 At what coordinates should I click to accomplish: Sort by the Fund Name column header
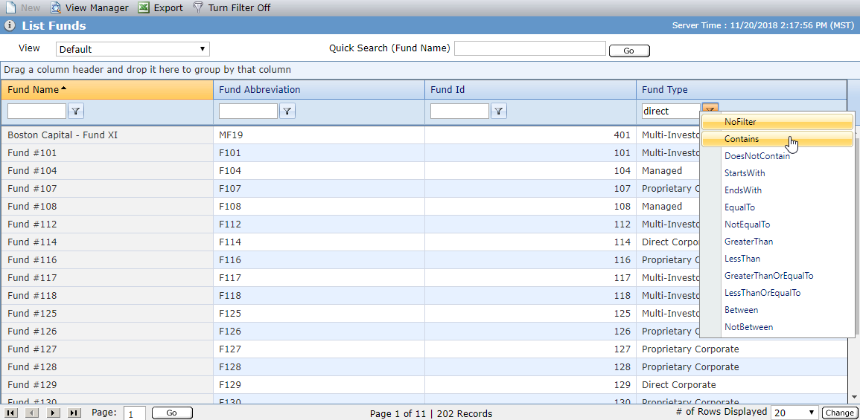pyautogui.click(x=107, y=90)
